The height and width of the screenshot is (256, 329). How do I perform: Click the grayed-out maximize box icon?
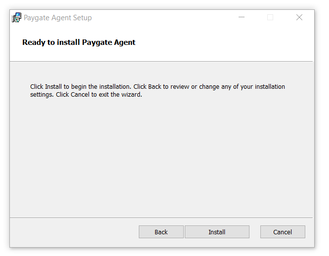click(270, 17)
